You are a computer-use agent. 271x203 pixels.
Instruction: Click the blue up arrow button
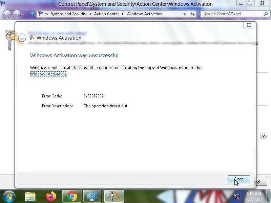(x=32, y=14)
